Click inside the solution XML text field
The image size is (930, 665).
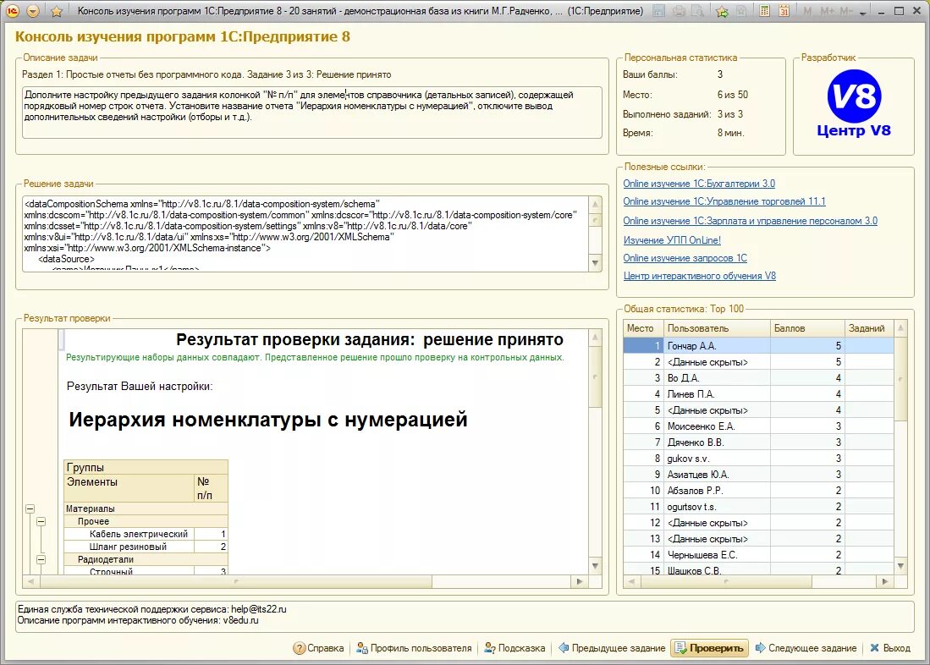[305, 234]
